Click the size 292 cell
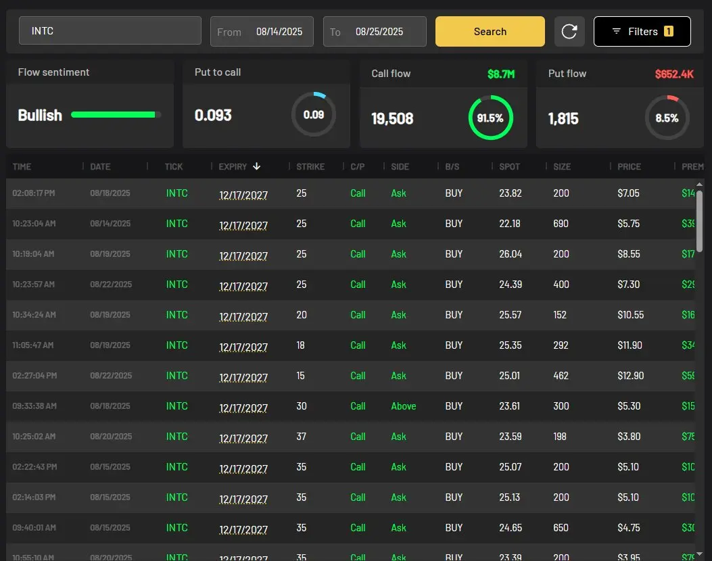Image resolution: width=712 pixels, height=561 pixels. (561, 345)
